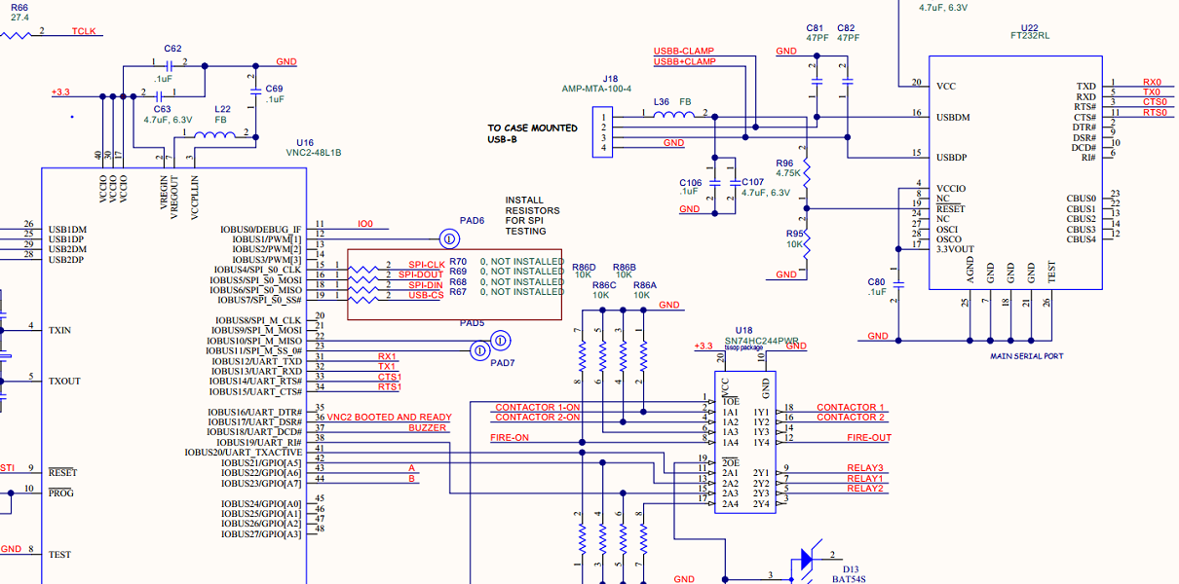This screenshot has height=584, width=1179.
Task: Select the RTS0 net label
Action: tap(1155, 112)
